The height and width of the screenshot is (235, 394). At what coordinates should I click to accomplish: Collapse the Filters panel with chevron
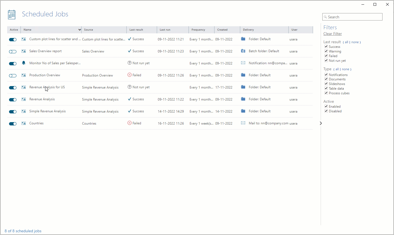coord(321,123)
